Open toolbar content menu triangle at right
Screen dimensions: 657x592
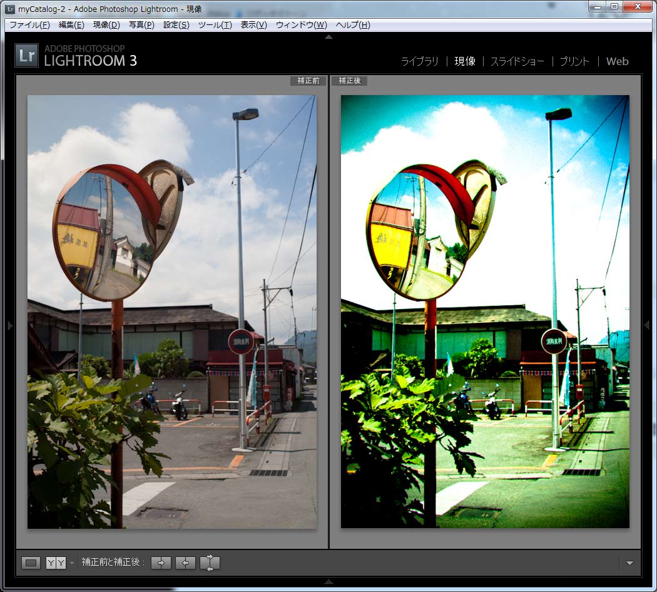coord(629,563)
